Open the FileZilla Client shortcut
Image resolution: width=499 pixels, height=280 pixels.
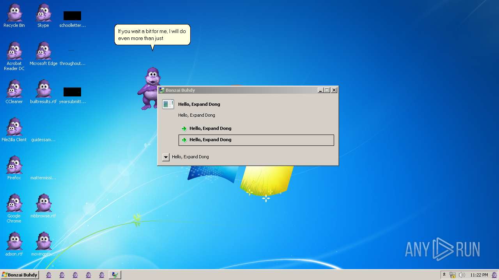[14, 130]
